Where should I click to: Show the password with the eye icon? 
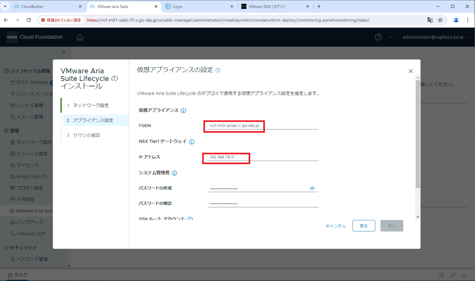point(312,189)
